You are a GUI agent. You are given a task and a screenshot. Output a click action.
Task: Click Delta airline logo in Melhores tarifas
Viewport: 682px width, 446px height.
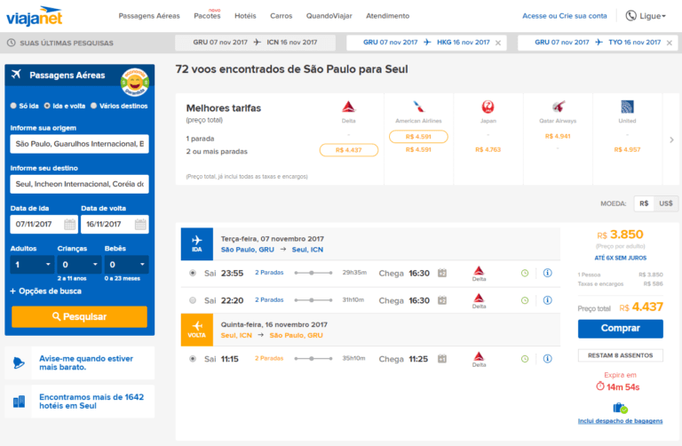(x=348, y=108)
